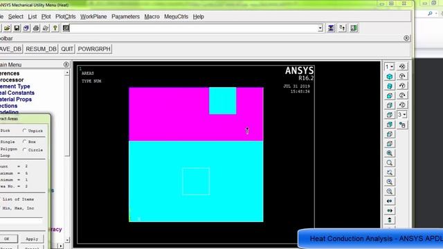This screenshot has height=249, width=443.
Task: Choose the List of Items option
Action: click(x=18, y=199)
